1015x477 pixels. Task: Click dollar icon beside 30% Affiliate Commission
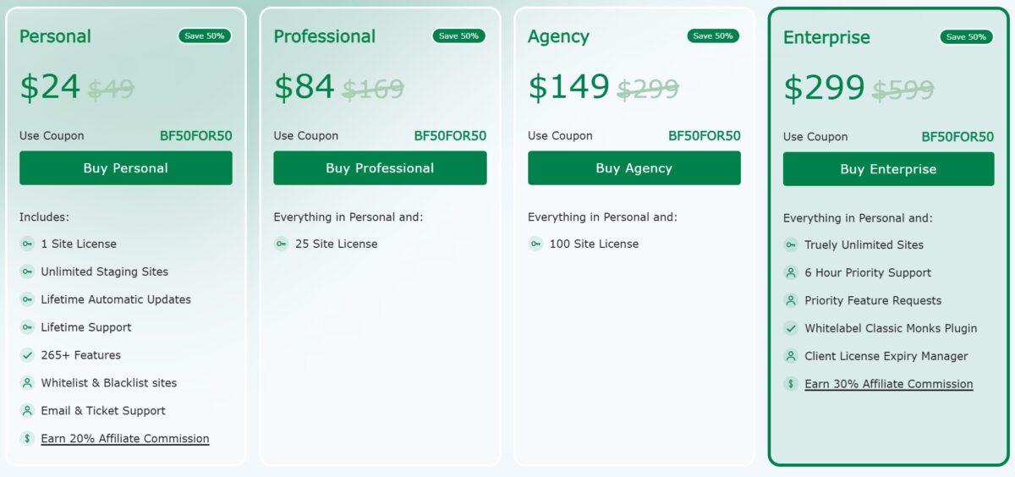(791, 384)
